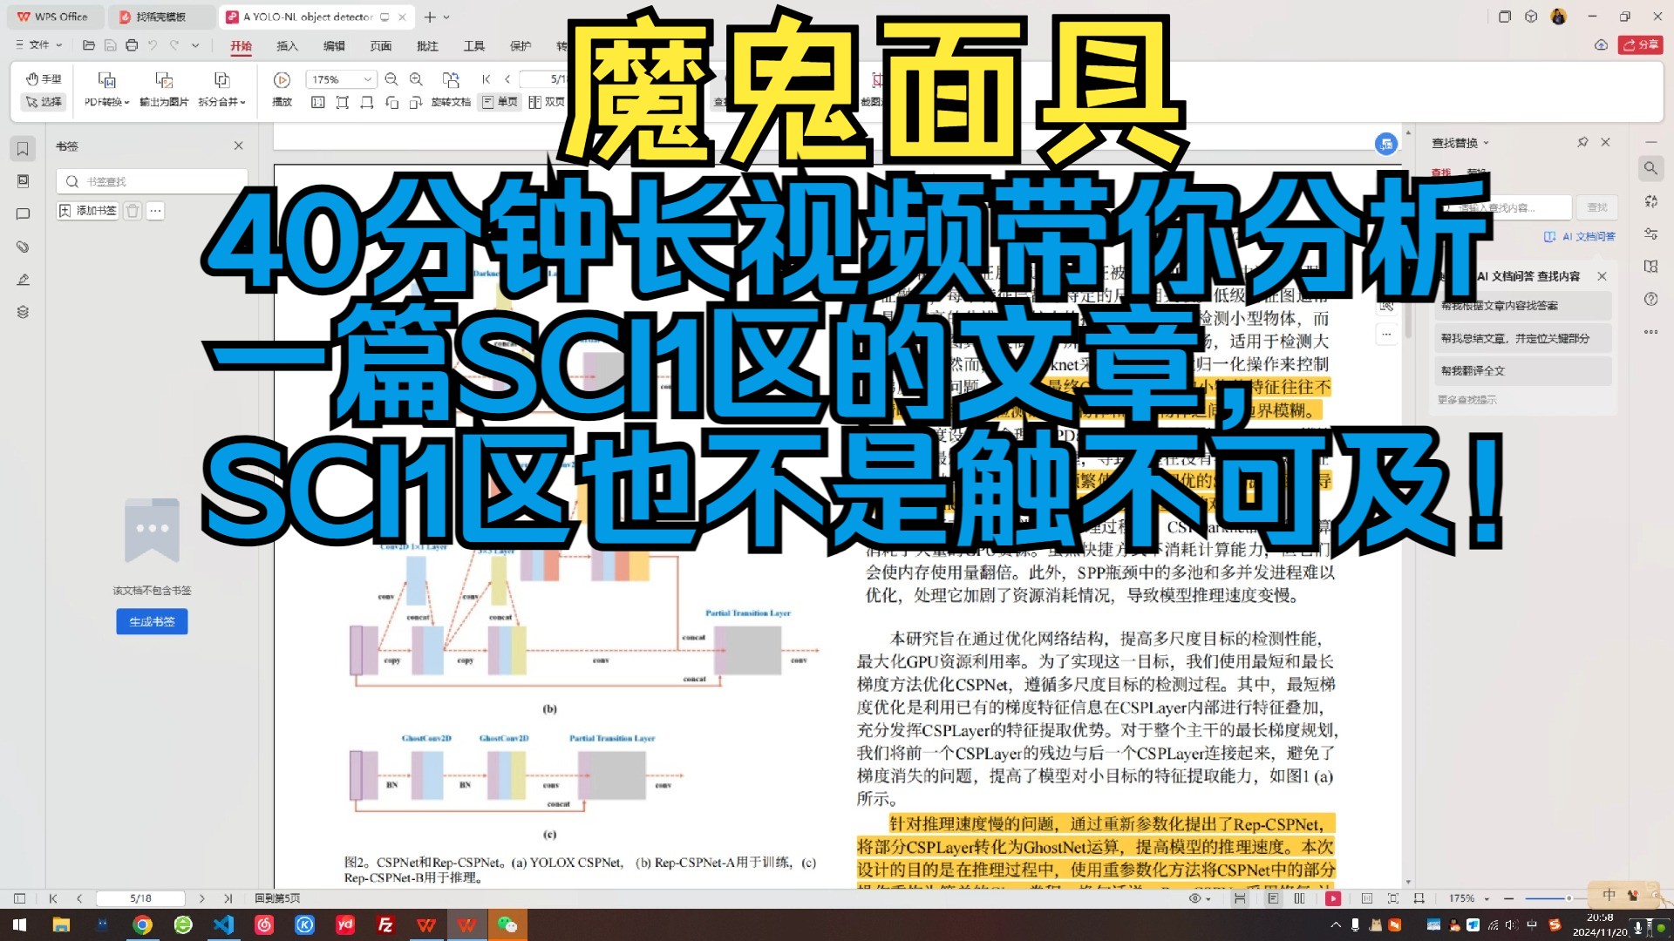Activate the Select (选择) cursor tool
The width and height of the screenshot is (1674, 941).
click(43, 102)
